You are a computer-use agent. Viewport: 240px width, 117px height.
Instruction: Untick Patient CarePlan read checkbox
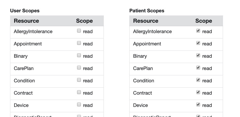(x=198, y=67)
